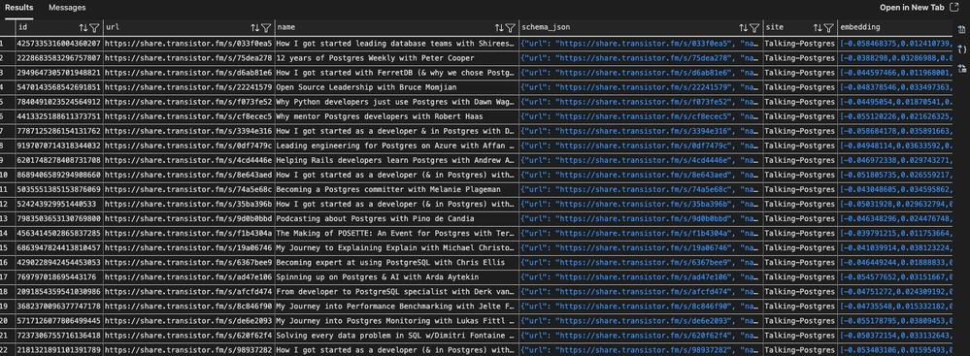
Task: Open filter for the id column
Action: click(x=94, y=28)
